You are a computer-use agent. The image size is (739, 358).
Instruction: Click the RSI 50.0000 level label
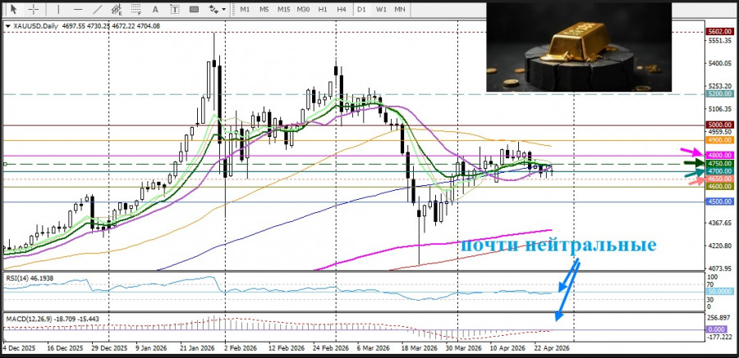[719, 292]
